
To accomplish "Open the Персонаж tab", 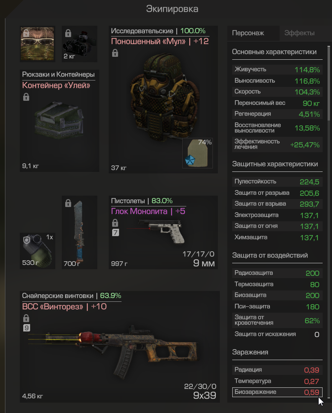I will coord(248,33).
